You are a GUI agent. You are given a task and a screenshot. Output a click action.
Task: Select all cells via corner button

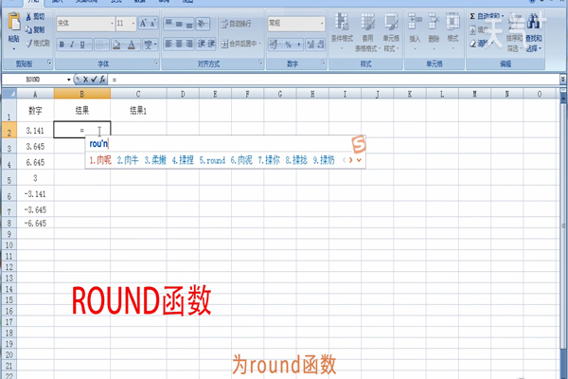pos(9,94)
